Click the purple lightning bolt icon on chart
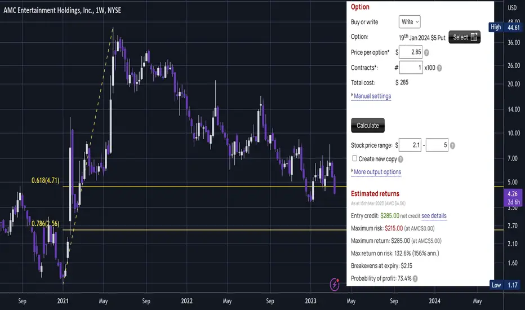This screenshot has height=310, width=525. [x=335, y=284]
